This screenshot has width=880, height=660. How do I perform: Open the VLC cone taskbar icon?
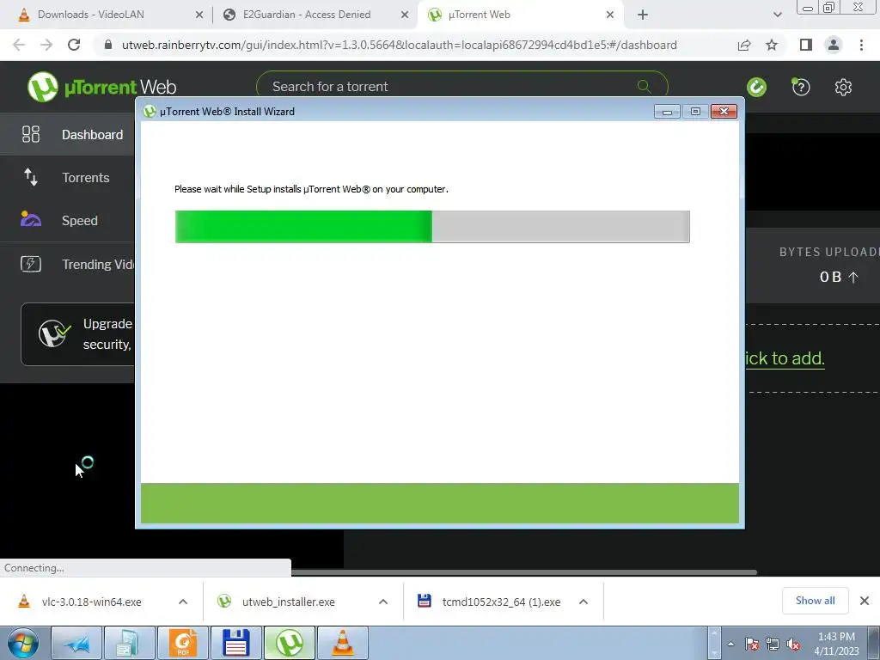click(x=343, y=643)
